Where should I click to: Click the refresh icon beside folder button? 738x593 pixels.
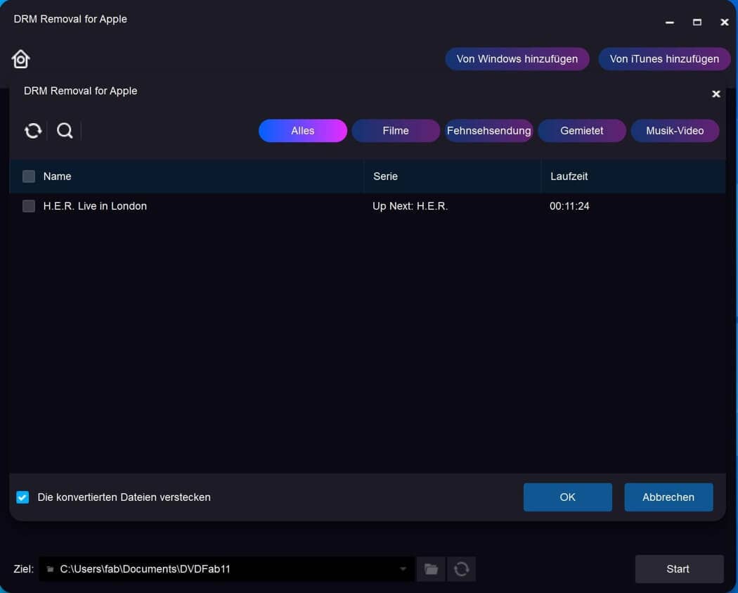pos(462,569)
